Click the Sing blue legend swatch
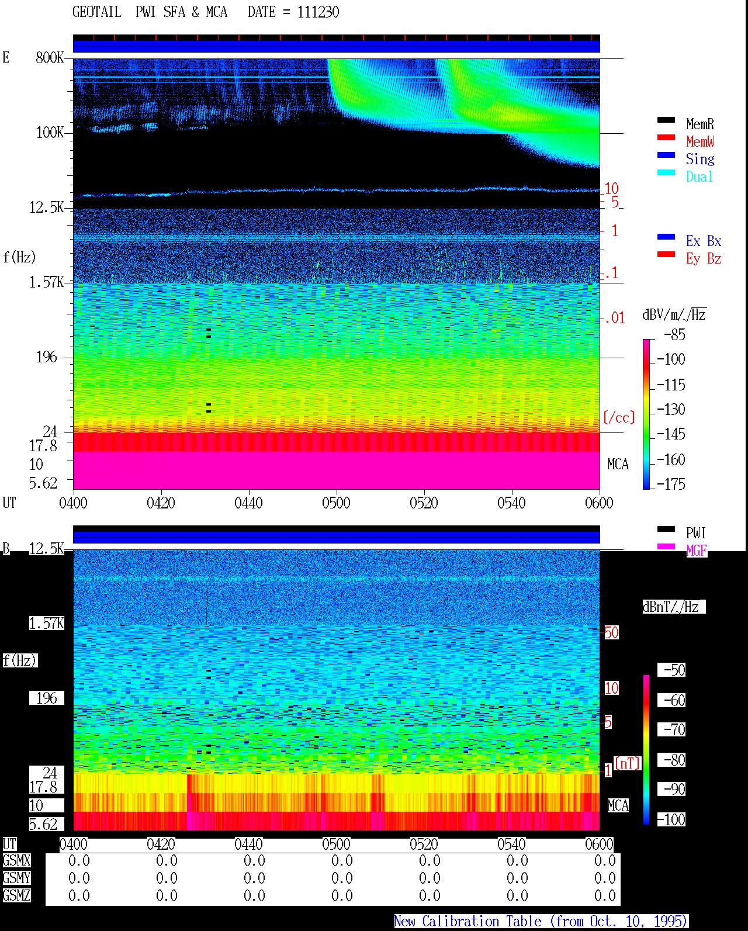 [x=666, y=155]
